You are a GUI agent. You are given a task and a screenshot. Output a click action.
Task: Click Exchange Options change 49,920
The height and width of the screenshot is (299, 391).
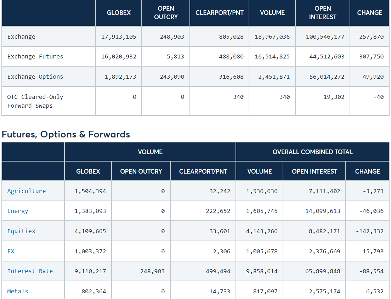pos(373,77)
